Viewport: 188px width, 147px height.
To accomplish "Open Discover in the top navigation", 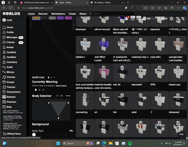I will pos(43,14).
